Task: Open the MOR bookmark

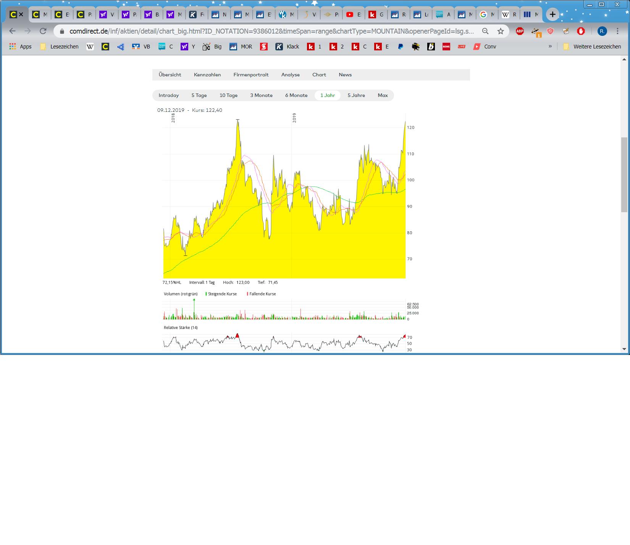Action: tap(241, 47)
